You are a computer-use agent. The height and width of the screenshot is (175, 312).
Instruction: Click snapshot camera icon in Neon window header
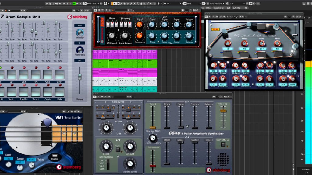[x=183, y=10]
